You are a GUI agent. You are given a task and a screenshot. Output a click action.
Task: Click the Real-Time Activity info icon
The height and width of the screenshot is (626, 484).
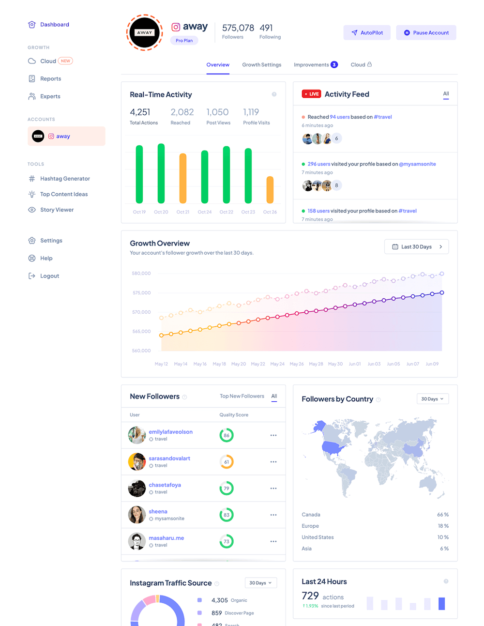click(x=274, y=94)
